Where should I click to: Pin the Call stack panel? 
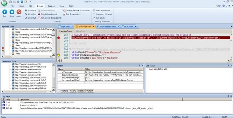(x=229, y=65)
